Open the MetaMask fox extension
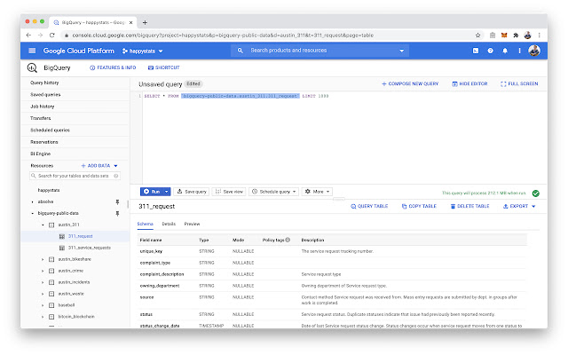Image resolution: width=568 pixels, height=355 pixels. 504,35
